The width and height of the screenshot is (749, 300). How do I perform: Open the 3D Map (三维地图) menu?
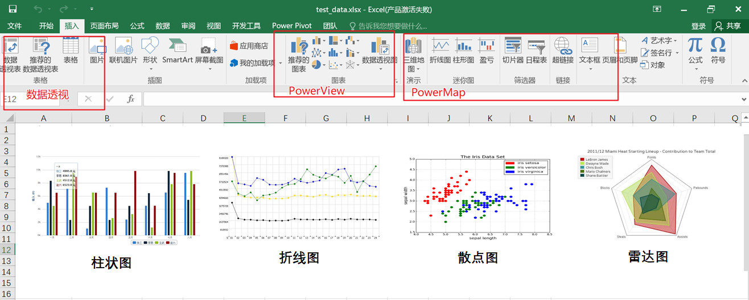coord(414,55)
